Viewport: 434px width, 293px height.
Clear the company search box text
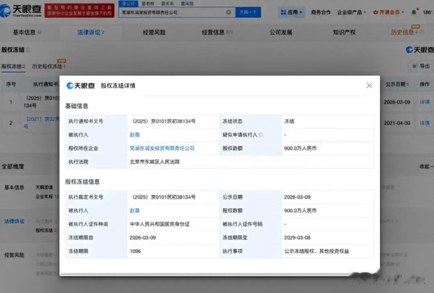click(x=229, y=12)
